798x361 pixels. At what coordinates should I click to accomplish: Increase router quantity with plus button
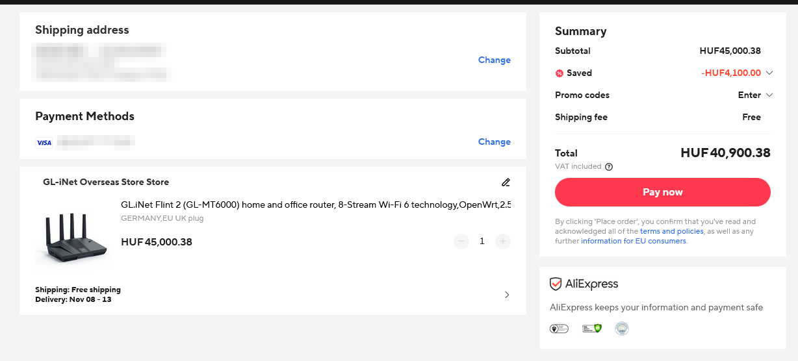tap(502, 242)
